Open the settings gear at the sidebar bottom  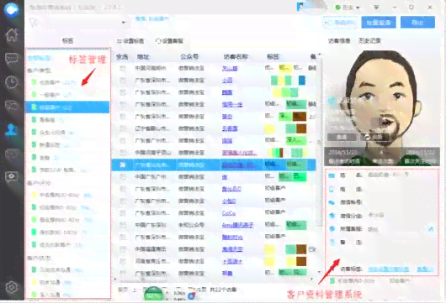point(12,287)
